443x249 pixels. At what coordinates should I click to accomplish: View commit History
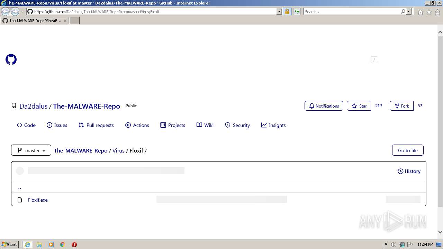coord(409,171)
